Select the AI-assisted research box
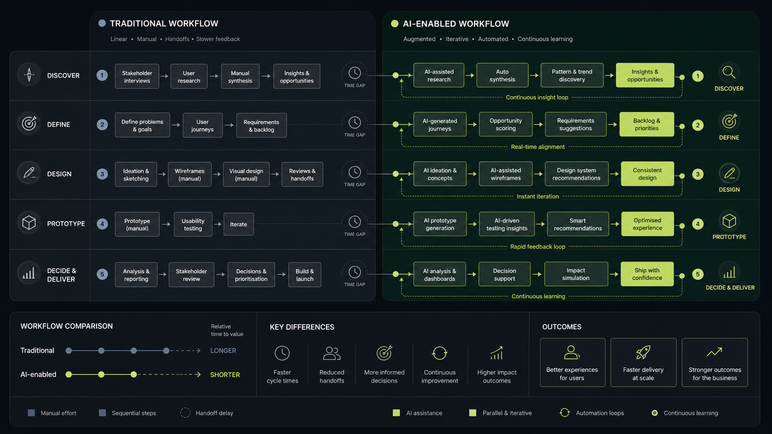772x434 pixels. [x=439, y=75]
